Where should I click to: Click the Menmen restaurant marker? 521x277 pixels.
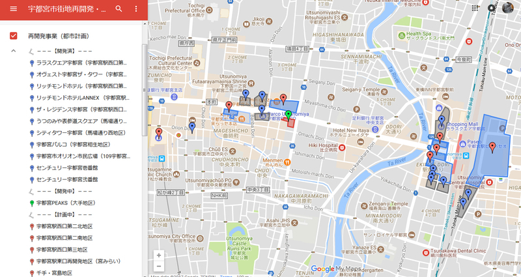pyautogui.click(x=287, y=162)
